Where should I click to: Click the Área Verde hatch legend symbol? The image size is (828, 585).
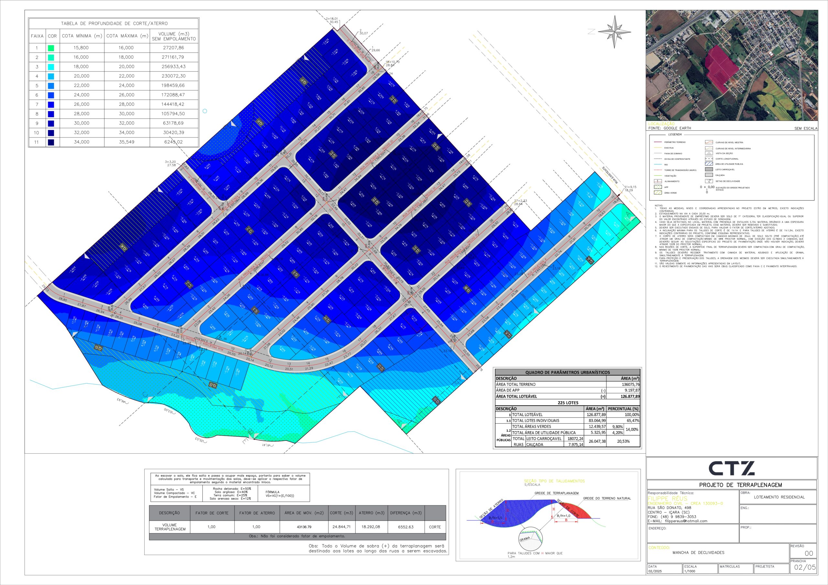coord(658,193)
